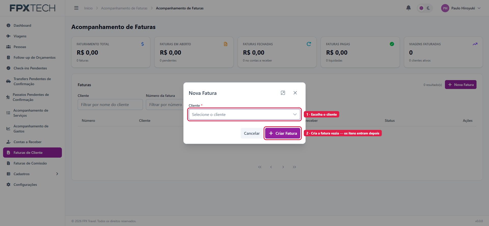Open Pessoas in the sidebar
The height and width of the screenshot is (226, 489).
(x=32, y=47)
